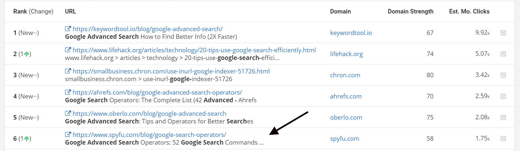Visit the spyfu.com google-search-operators URL
Image resolution: width=520 pixels, height=151 pixels.
point(149,135)
